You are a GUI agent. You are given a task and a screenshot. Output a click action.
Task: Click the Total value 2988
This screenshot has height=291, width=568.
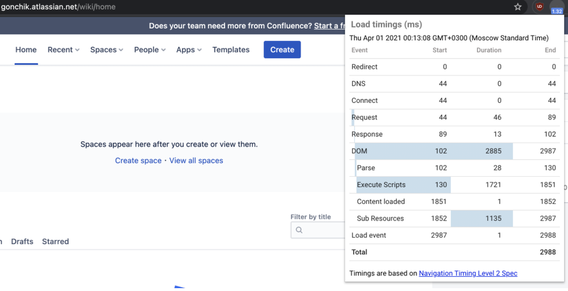(x=548, y=252)
